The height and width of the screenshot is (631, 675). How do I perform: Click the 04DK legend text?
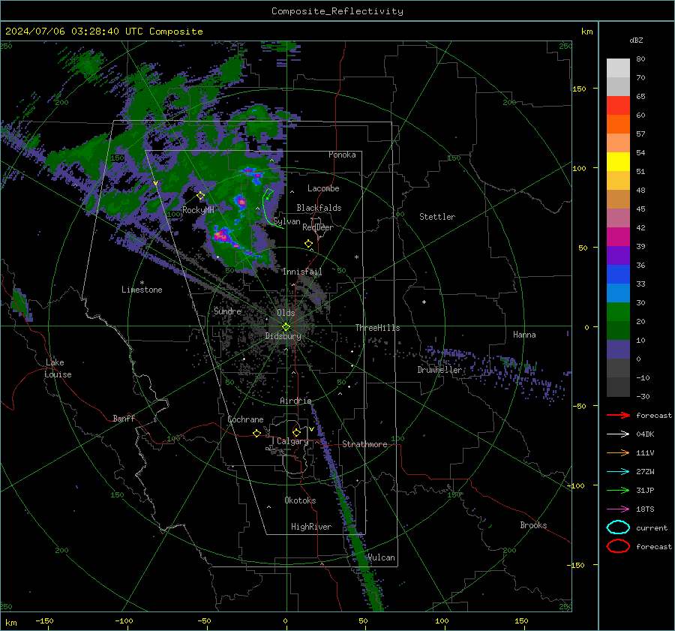tap(645, 434)
